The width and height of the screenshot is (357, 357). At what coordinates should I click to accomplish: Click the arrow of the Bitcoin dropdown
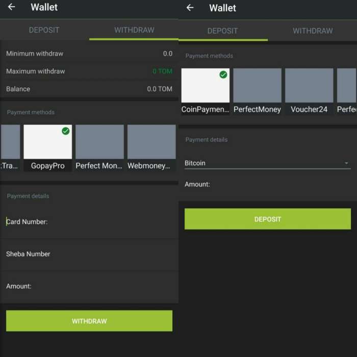coord(346,163)
